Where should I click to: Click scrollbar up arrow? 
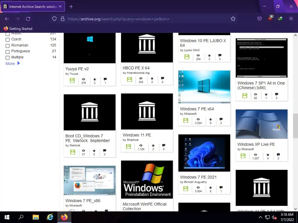point(295,35)
